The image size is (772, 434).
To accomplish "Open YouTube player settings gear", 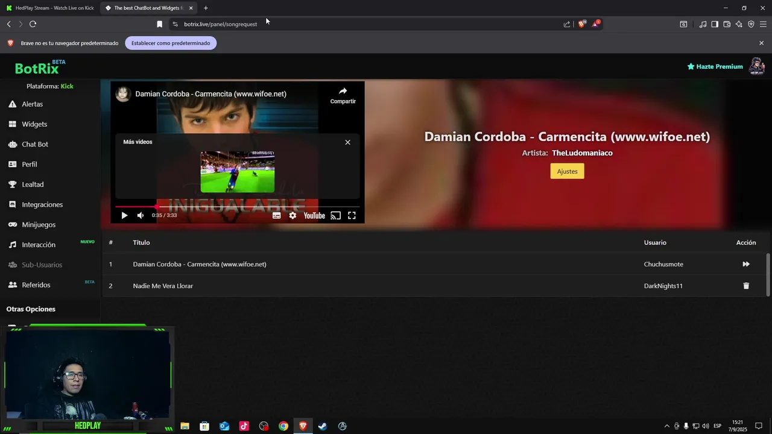I will click(293, 215).
